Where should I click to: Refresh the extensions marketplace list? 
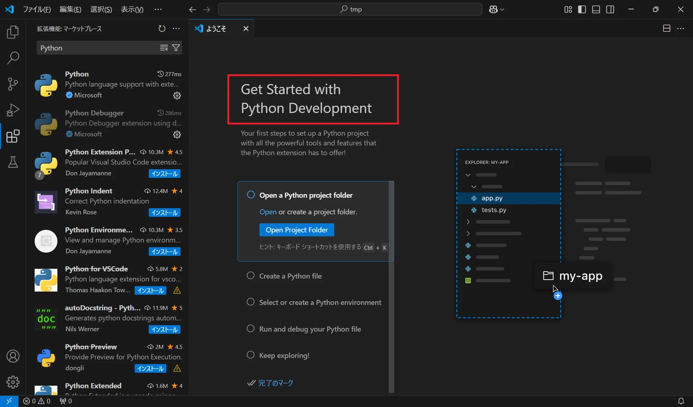click(162, 29)
